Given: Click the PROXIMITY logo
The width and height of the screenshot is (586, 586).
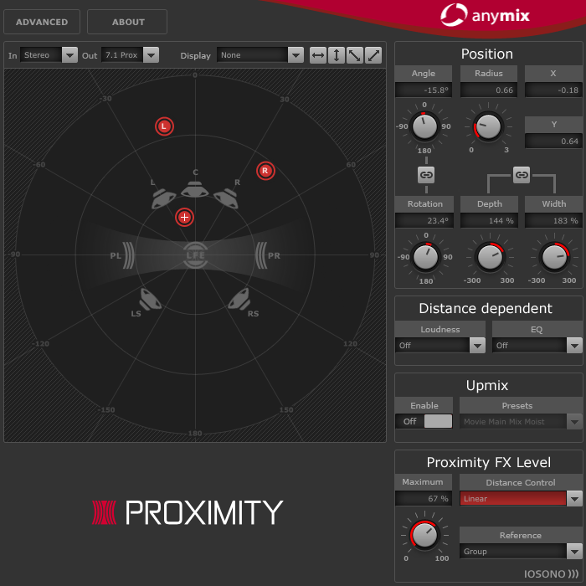Looking at the screenshot, I should 188,512.
